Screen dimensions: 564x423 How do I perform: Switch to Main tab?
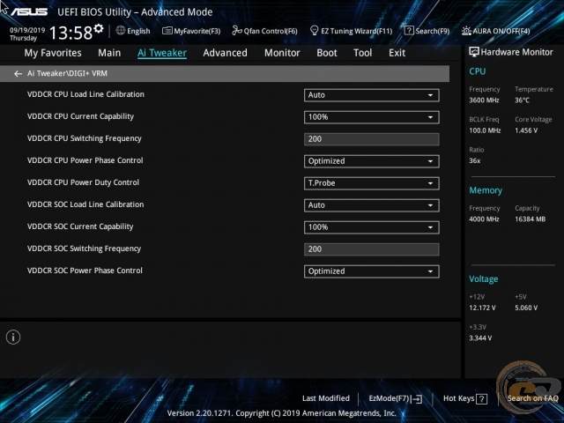(109, 53)
